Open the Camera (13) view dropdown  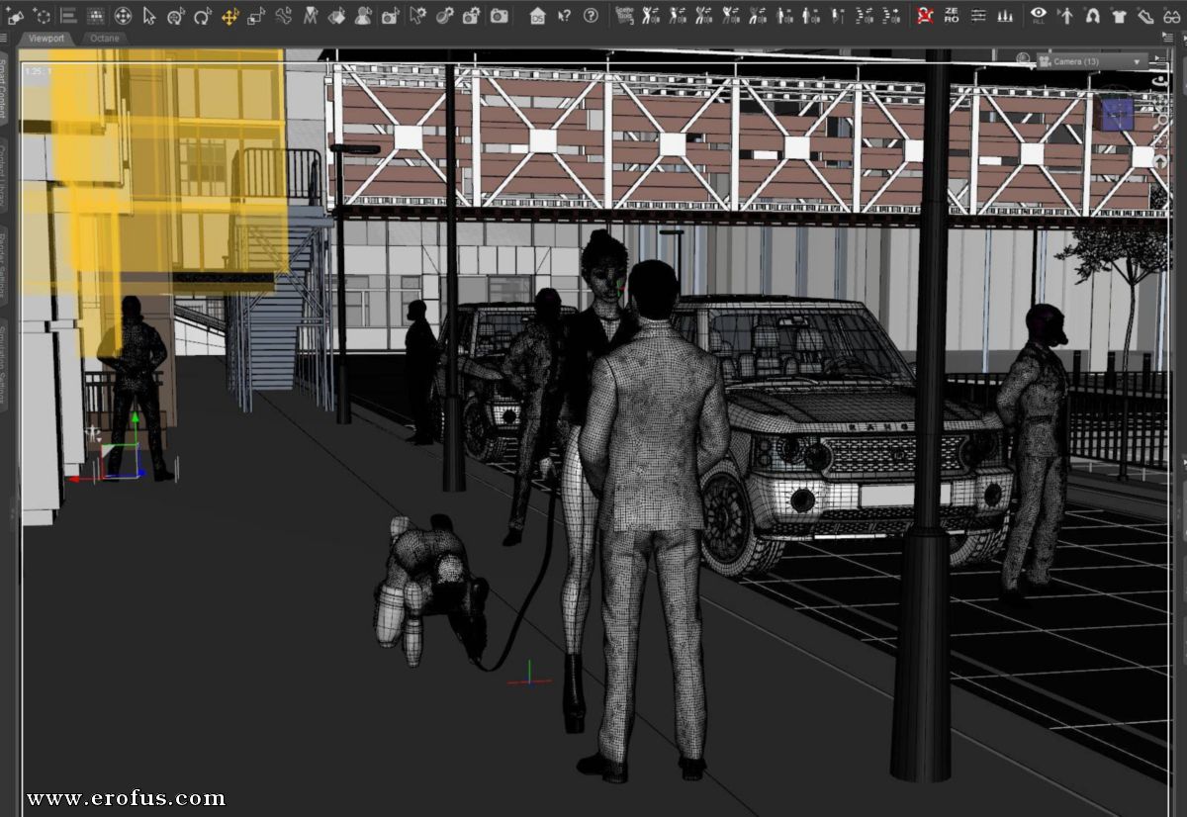click(1091, 61)
